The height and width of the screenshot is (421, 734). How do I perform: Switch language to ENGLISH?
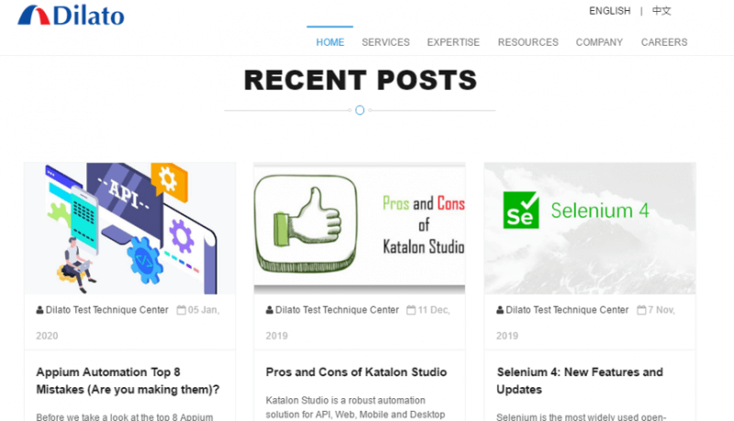point(609,11)
